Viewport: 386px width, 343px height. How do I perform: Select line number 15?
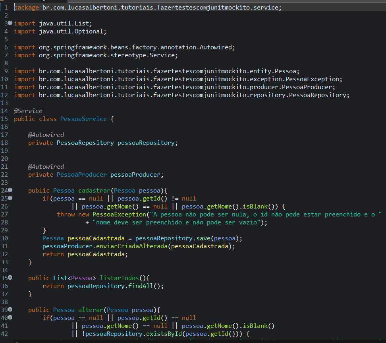(x=4, y=119)
